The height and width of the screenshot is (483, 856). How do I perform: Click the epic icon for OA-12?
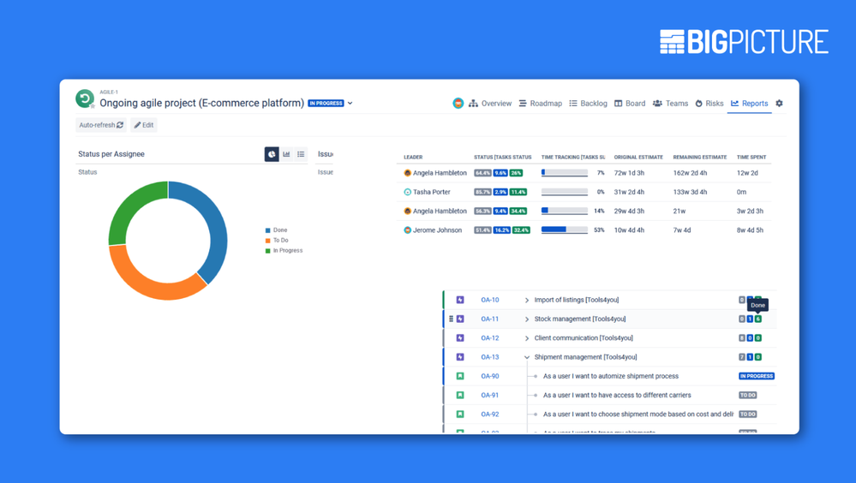[460, 337]
